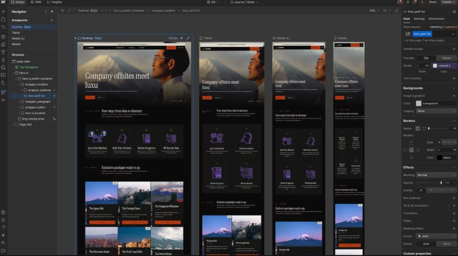This screenshot has width=458, height=256.
Task: Click the Stroke width input field
Action: click(x=423, y=65)
